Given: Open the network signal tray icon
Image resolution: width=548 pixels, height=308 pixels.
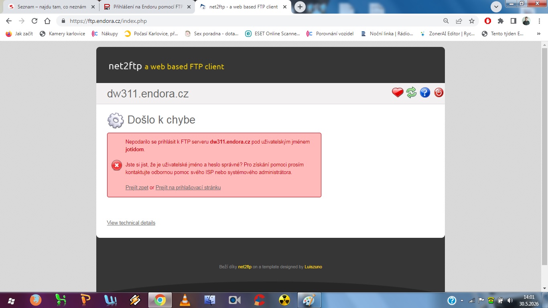Looking at the screenshot, I should pos(472,300).
